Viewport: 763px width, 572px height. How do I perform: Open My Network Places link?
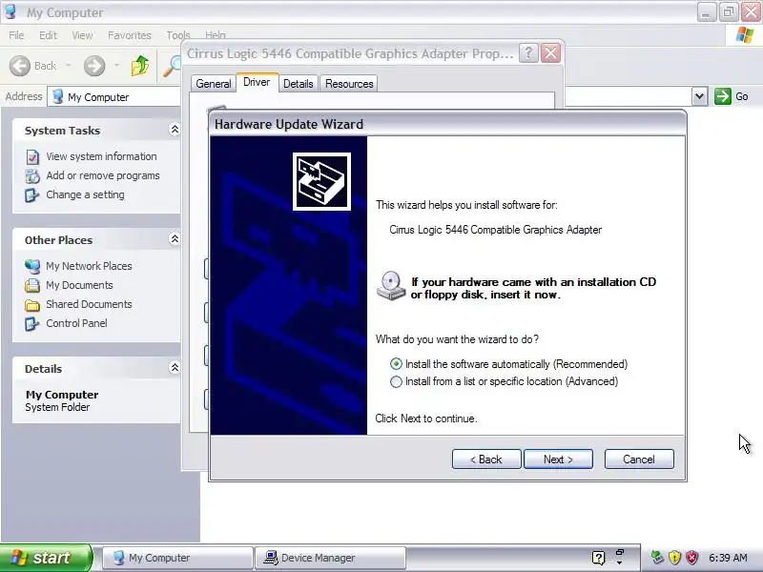pyautogui.click(x=89, y=266)
